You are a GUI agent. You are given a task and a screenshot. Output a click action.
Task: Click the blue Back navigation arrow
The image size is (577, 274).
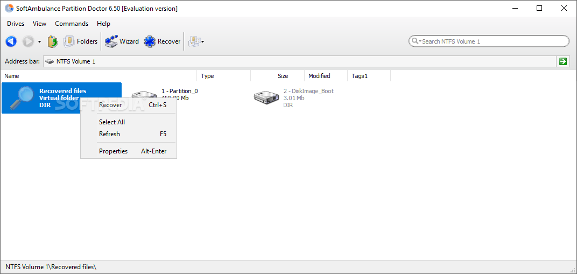[11, 41]
